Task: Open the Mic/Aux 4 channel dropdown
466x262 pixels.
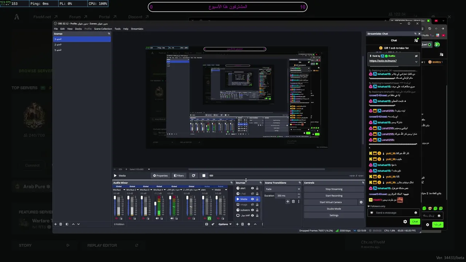Action: [165, 190]
